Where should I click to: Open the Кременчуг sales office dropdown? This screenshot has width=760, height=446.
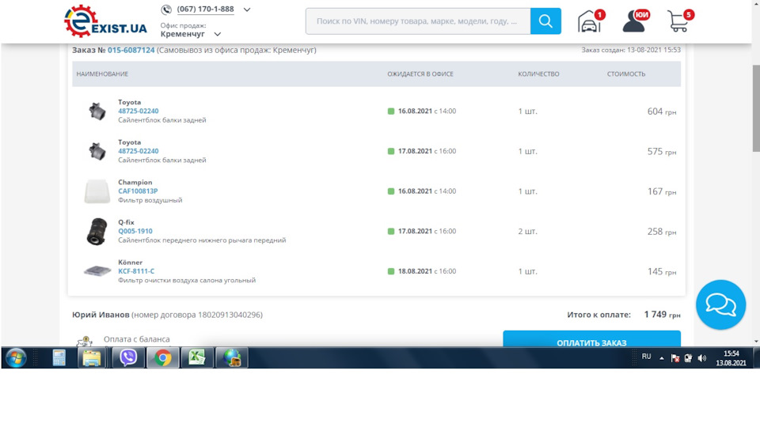coord(191,34)
